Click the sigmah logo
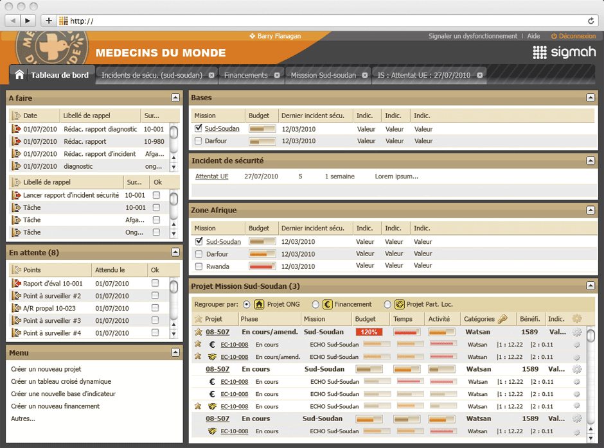Image resolution: width=604 pixels, height=448 pixels. [564, 52]
